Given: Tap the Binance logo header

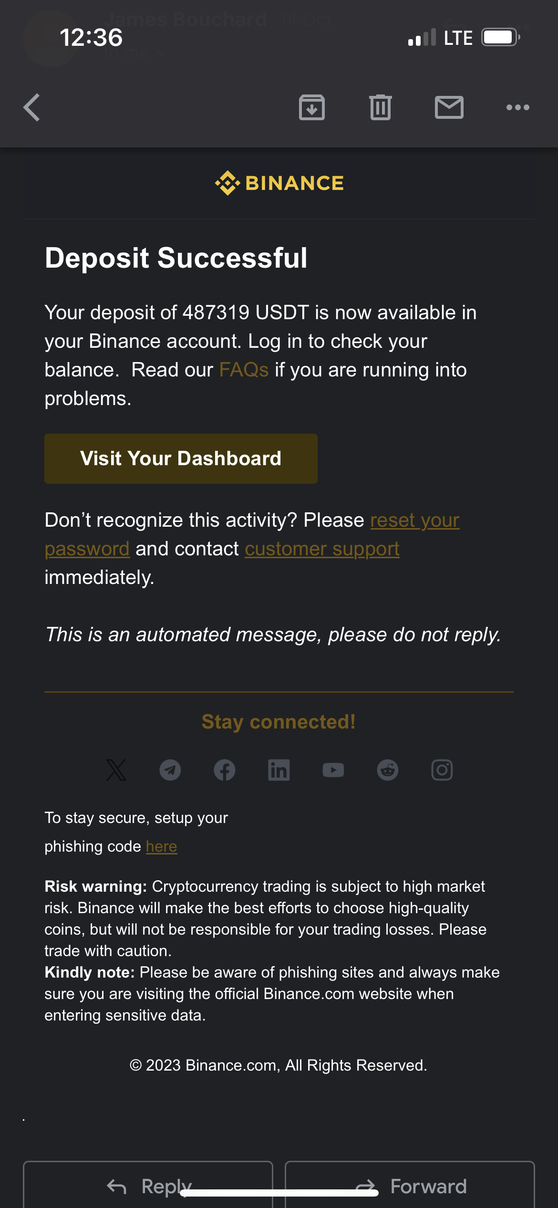Looking at the screenshot, I should point(279,183).
